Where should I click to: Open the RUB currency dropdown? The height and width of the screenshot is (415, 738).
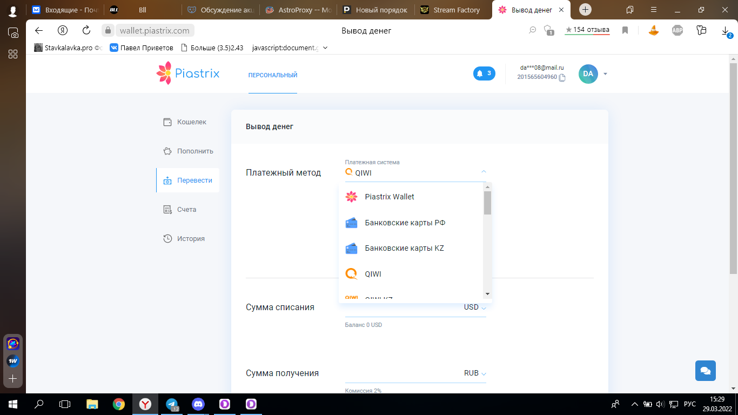pyautogui.click(x=475, y=373)
